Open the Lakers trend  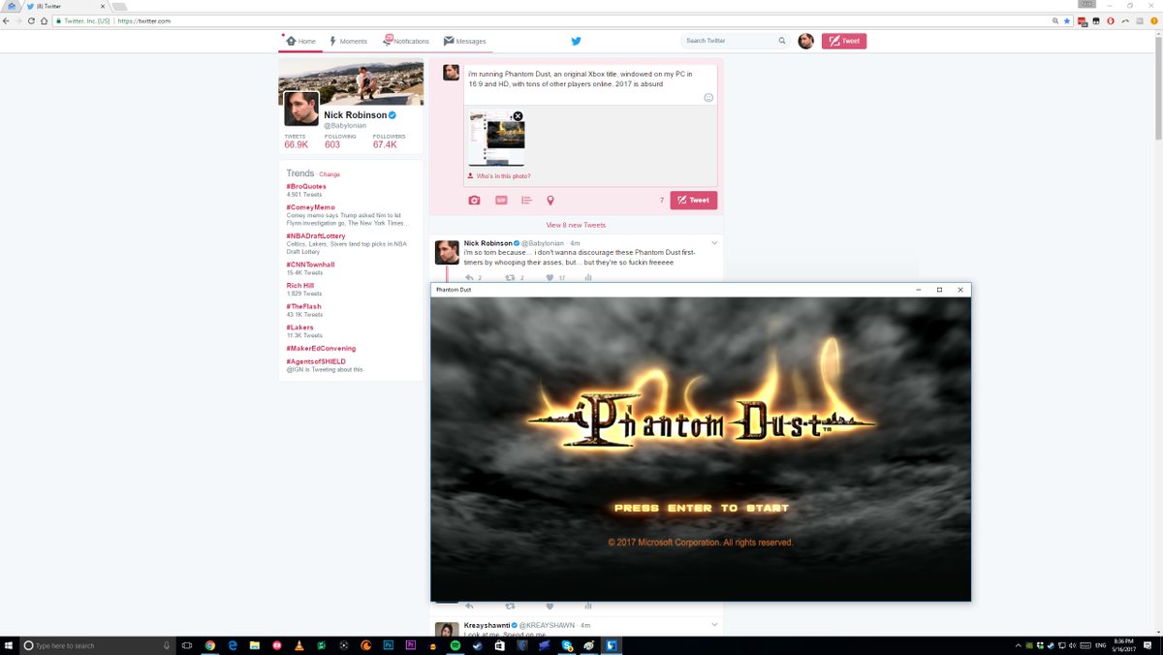click(300, 327)
